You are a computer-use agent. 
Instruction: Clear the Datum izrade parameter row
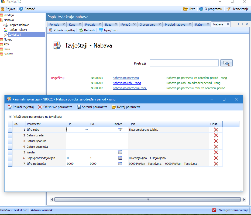216,135
